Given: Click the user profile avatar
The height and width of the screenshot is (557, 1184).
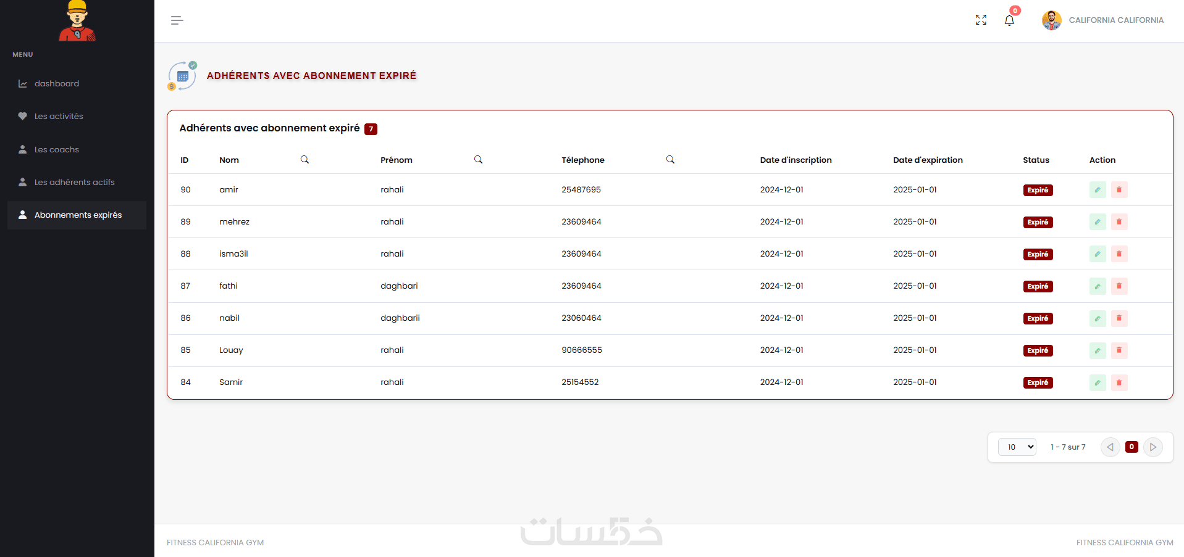Looking at the screenshot, I should click(1051, 20).
